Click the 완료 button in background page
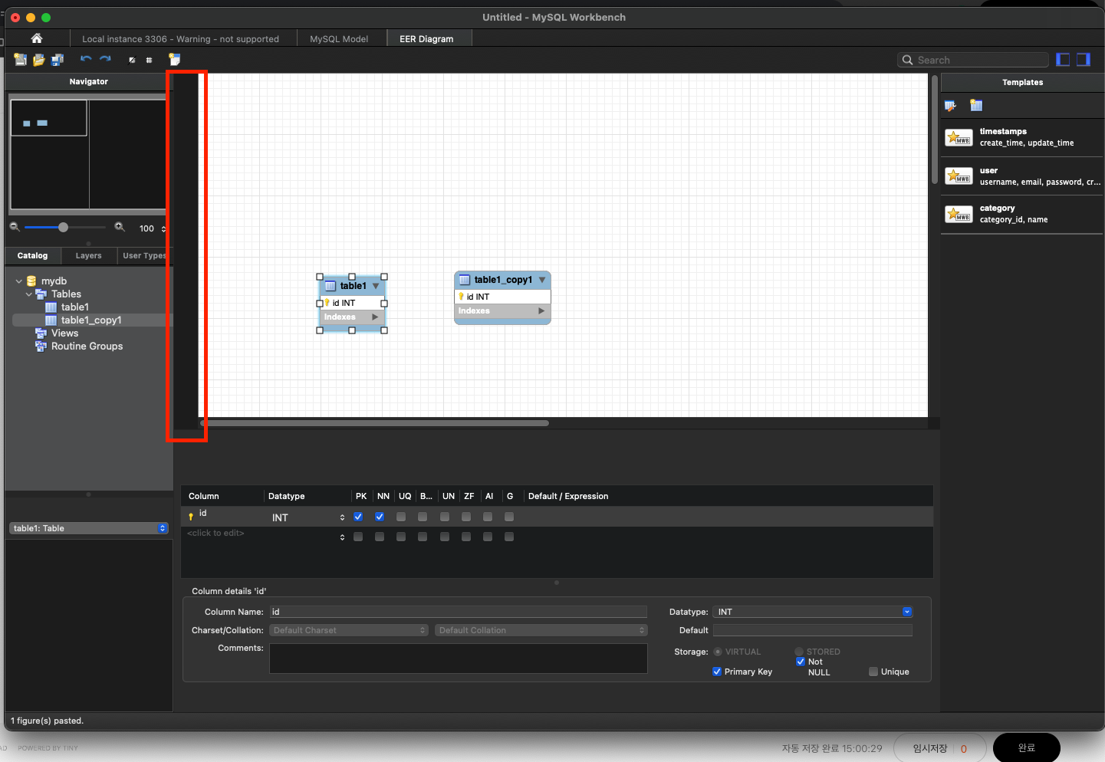 pos(1026,748)
